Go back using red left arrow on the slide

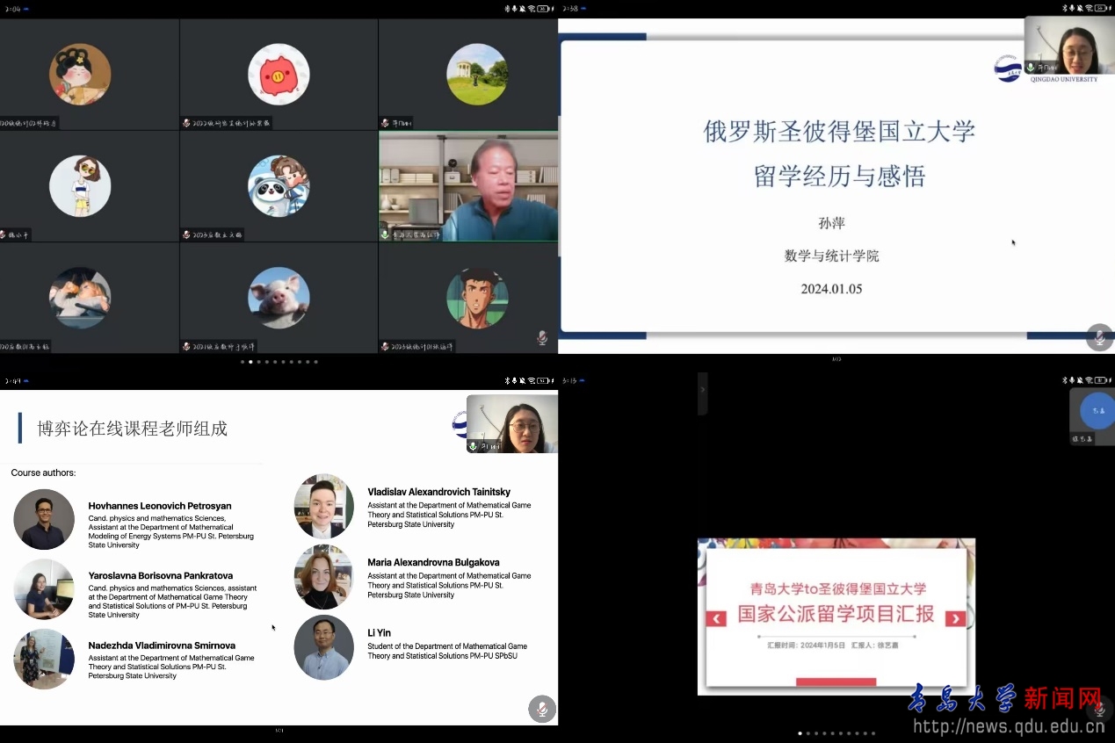click(717, 618)
